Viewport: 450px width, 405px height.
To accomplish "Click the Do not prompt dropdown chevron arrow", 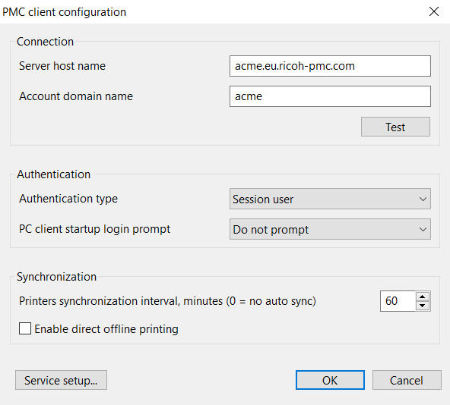I will pos(423,229).
